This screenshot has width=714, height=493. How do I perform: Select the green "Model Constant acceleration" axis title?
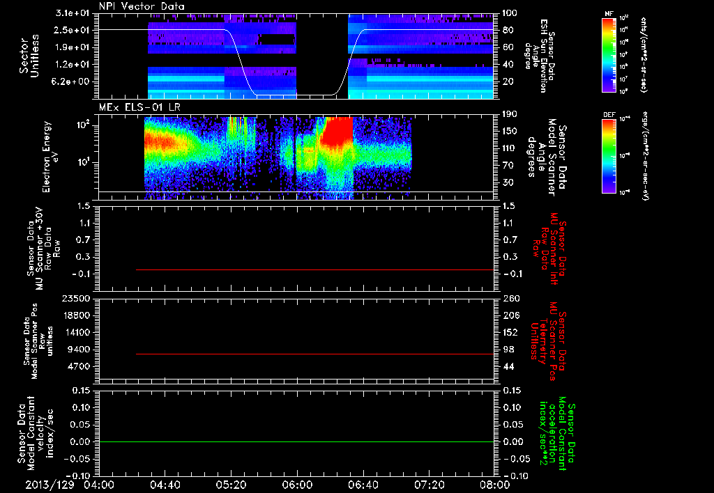(556, 435)
